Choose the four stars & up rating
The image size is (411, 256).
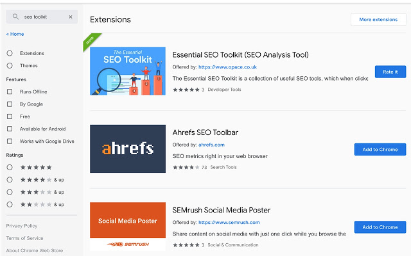[x=10, y=180]
